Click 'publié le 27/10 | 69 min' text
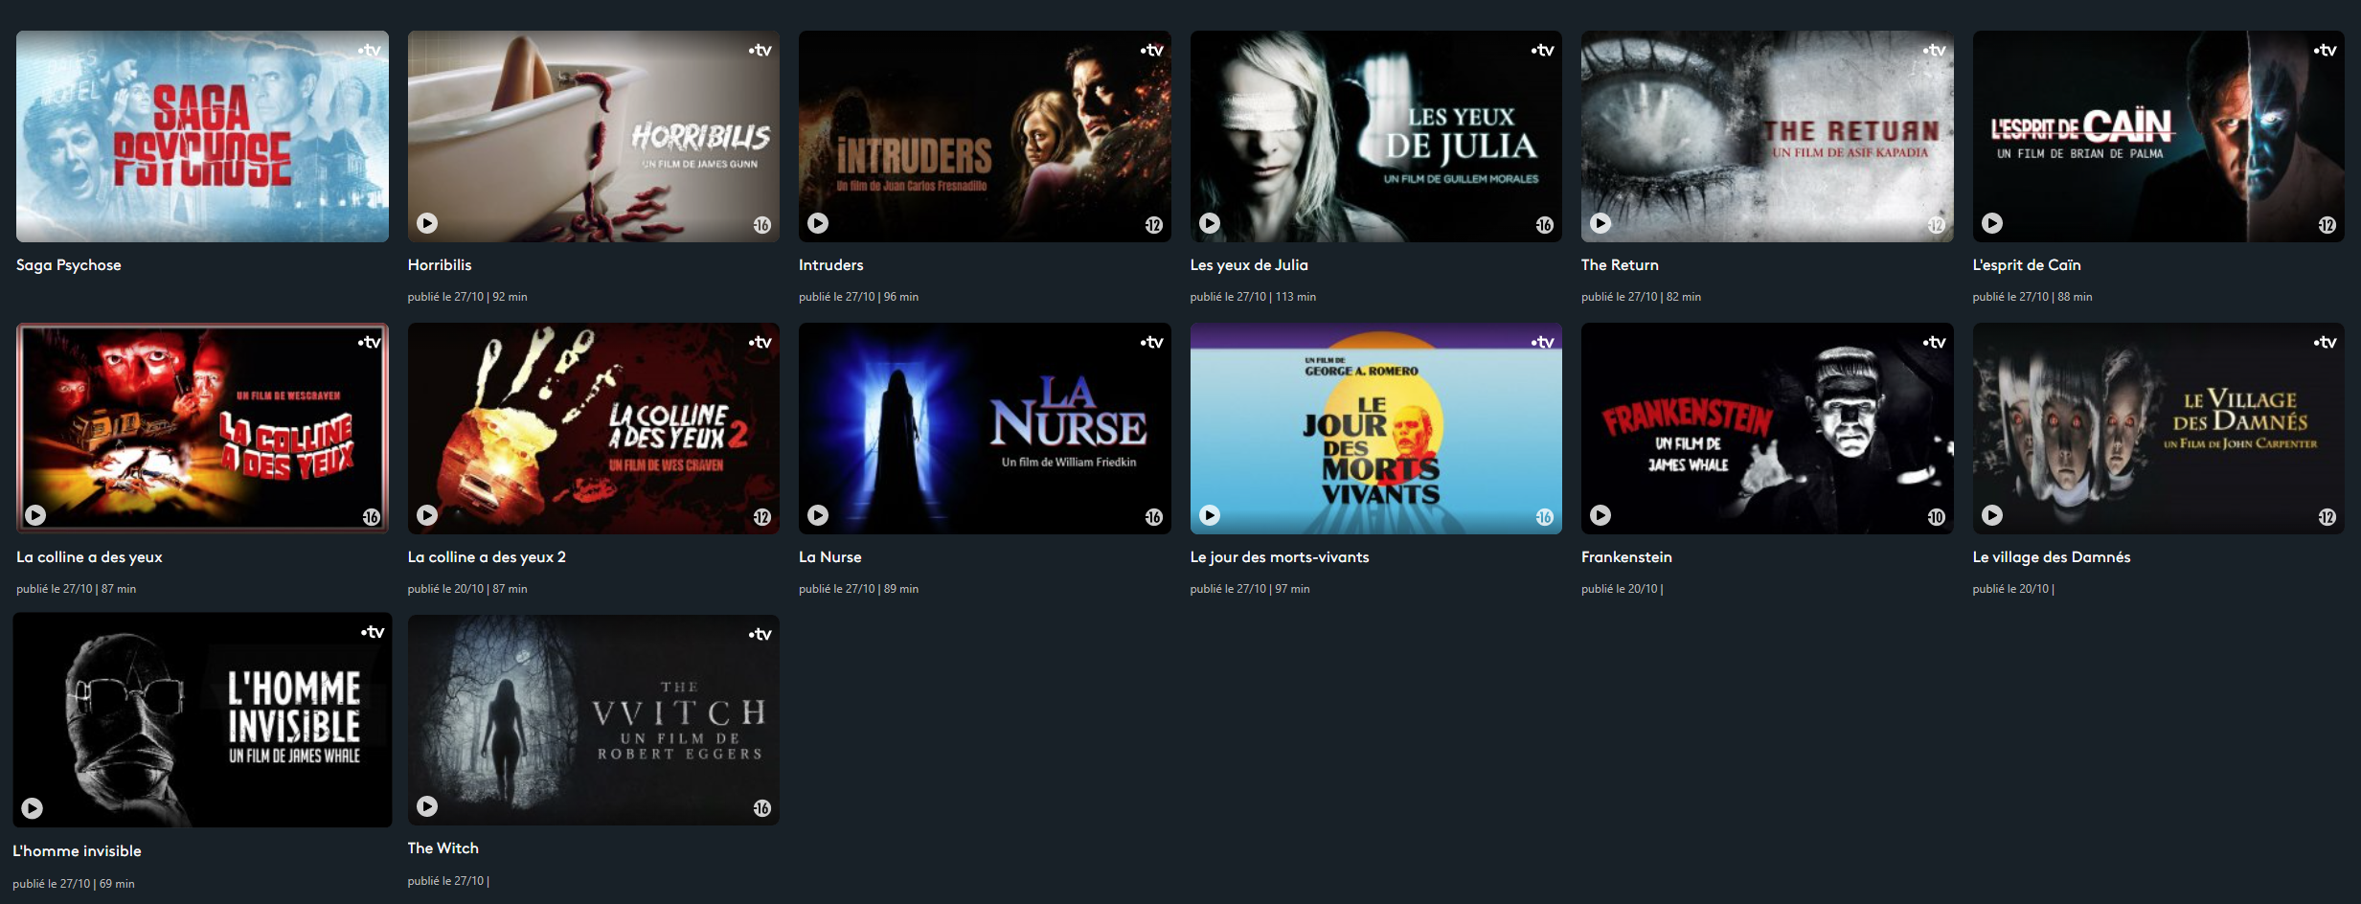 pos(74,884)
